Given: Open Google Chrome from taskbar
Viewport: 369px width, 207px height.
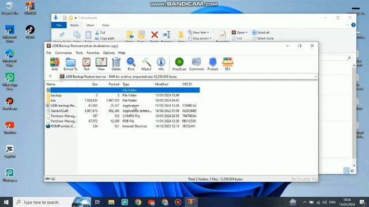Looking at the screenshot, I should click(x=138, y=202).
